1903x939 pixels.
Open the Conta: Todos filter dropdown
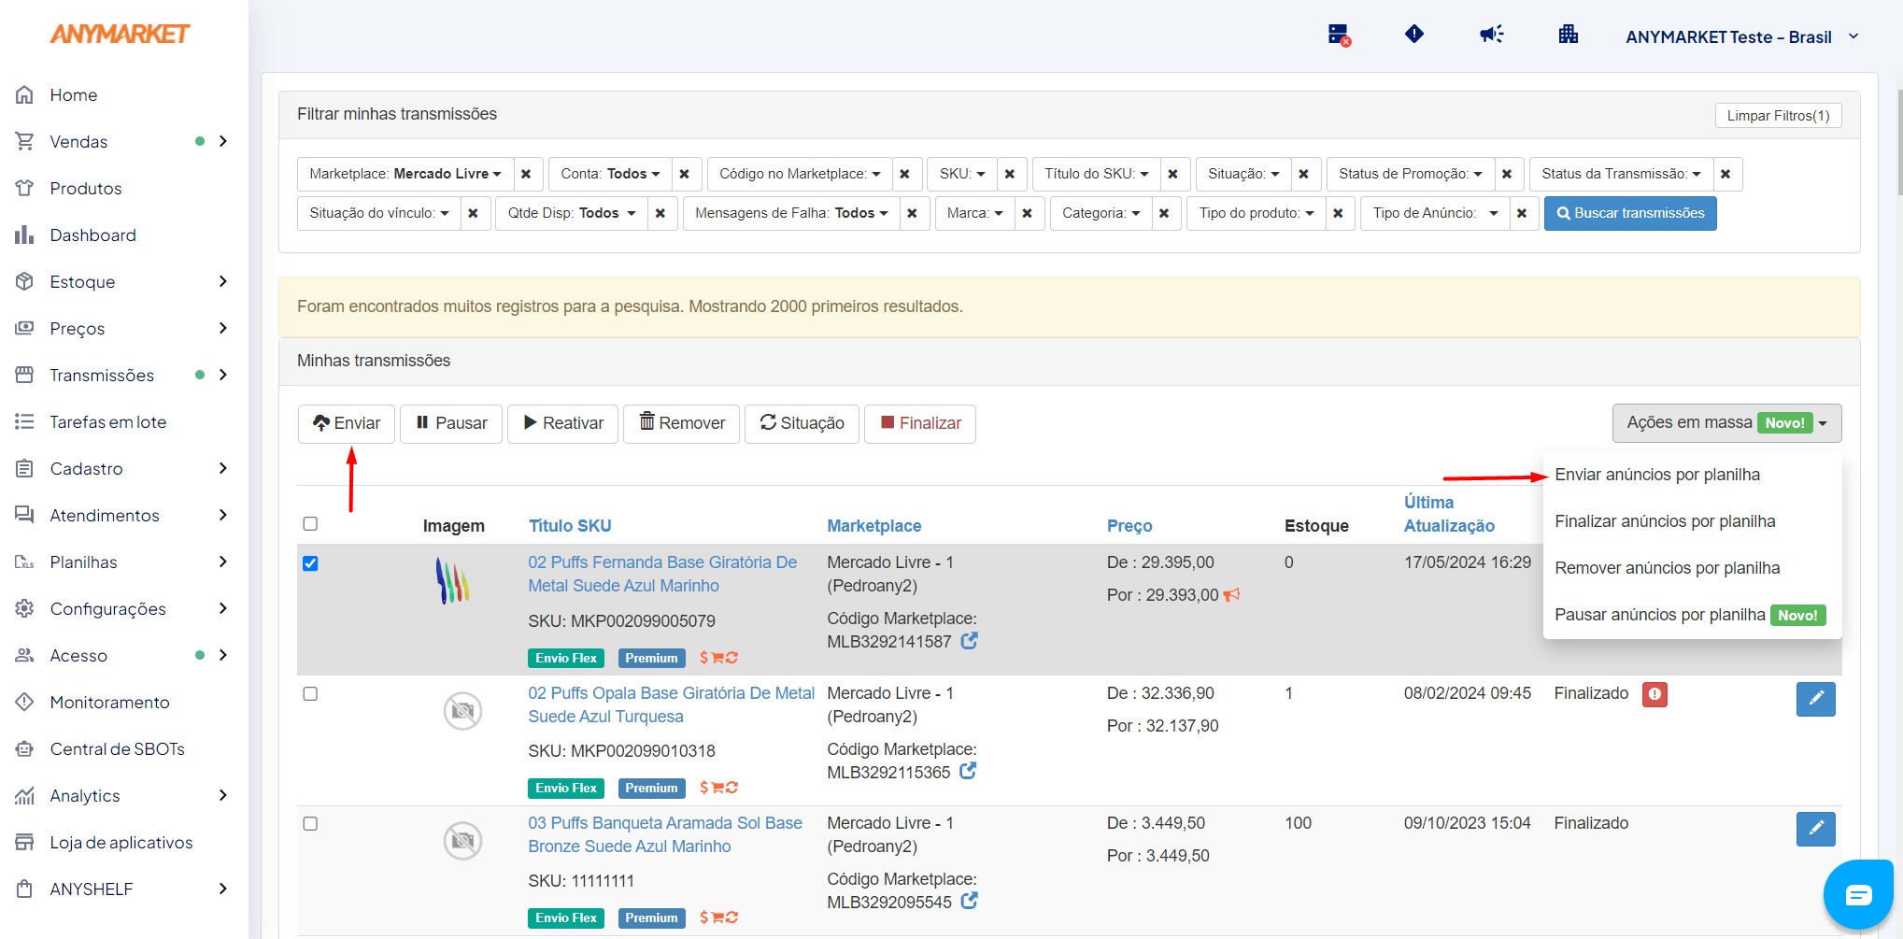tap(610, 174)
